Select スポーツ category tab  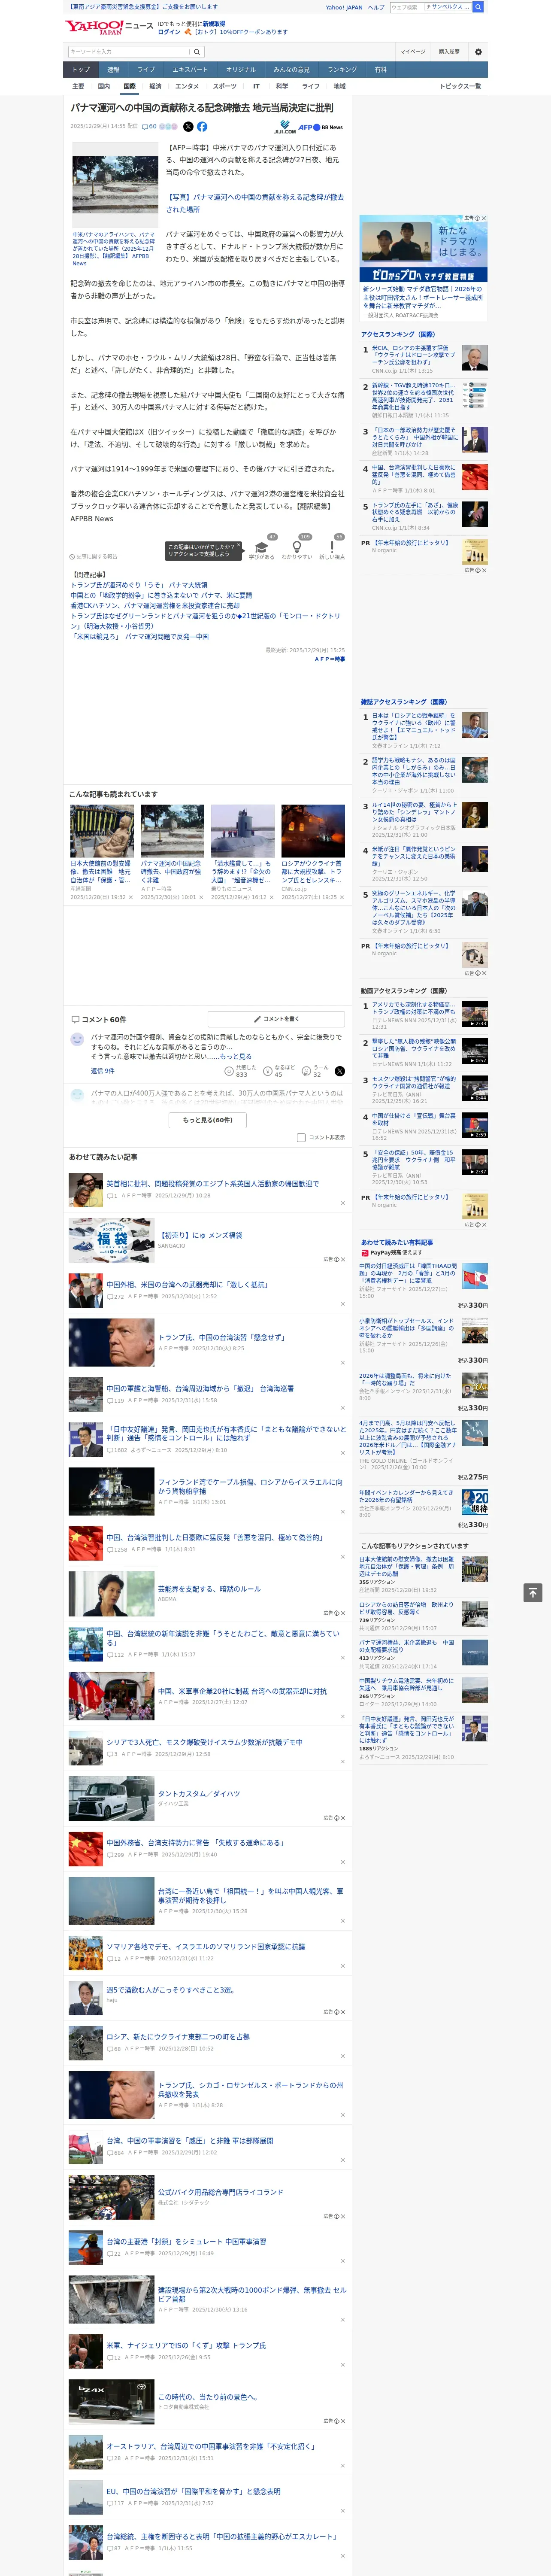(225, 86)
